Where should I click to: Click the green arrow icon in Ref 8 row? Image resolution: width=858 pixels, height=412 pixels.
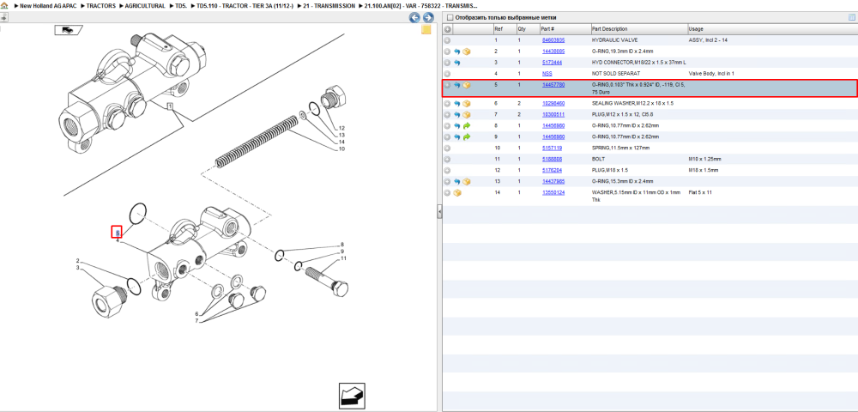tap(466, 126)
